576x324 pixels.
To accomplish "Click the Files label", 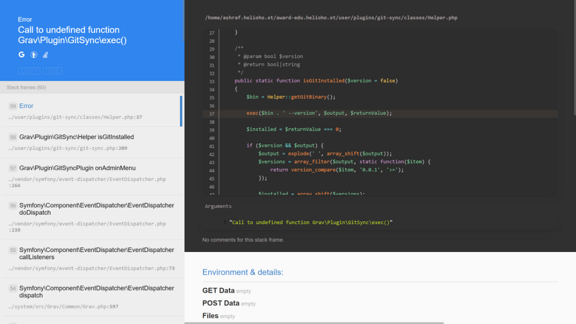I will point(210,315).
